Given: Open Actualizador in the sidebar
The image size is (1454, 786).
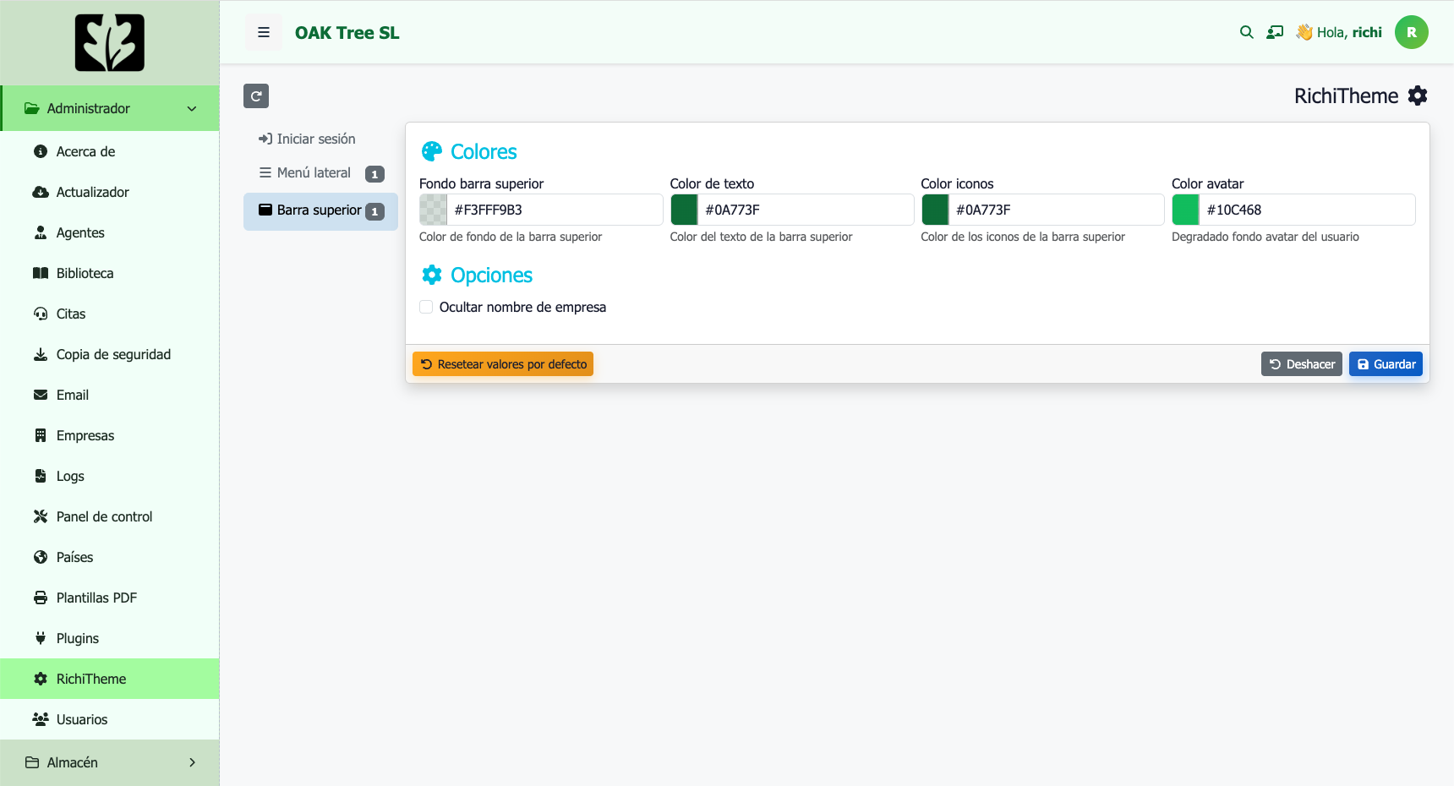Looking at the screenshot, I should tap(92, 192).
